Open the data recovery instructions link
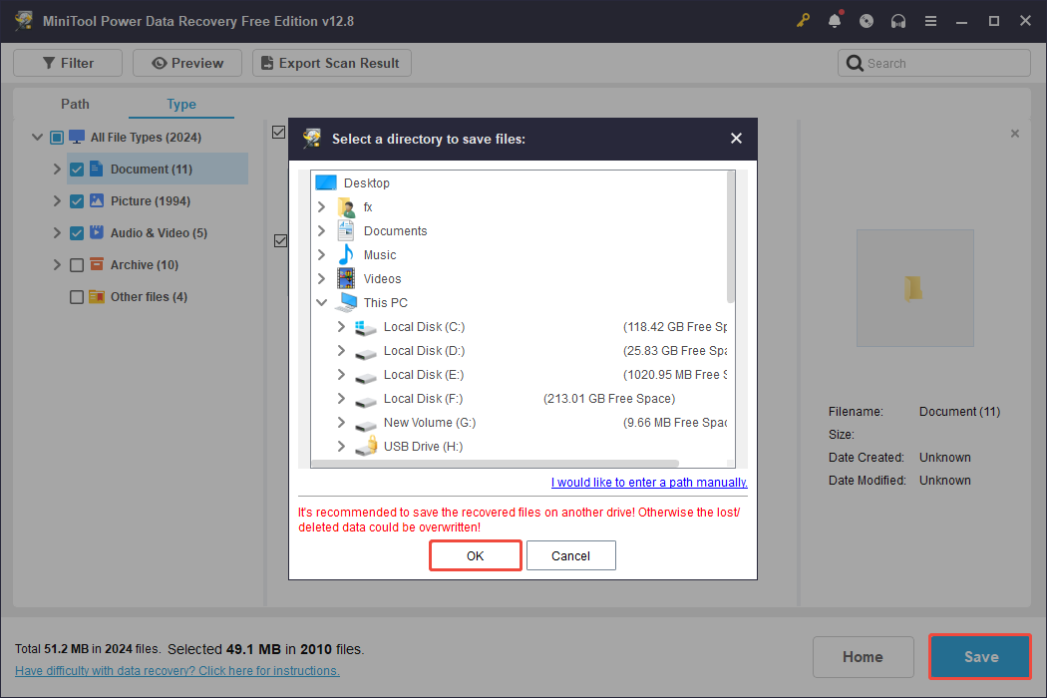1047x698 pixels. [x=176, y=670]
